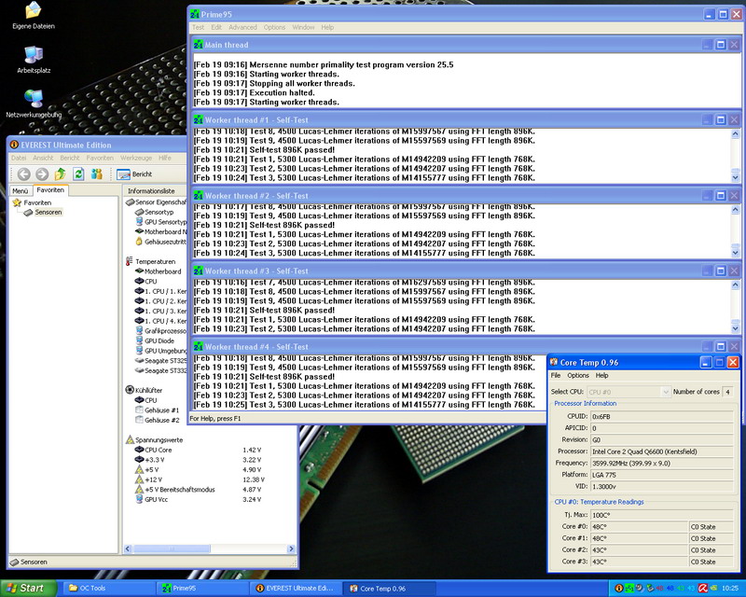The height and width of the screenshot is (597, 746).
Task: Click the Avira umbrella tray icon
Action: pos(704,589)
